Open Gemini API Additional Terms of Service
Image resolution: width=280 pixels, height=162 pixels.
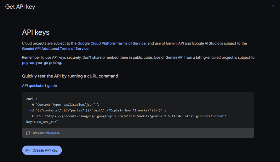[x=55, y=49]
